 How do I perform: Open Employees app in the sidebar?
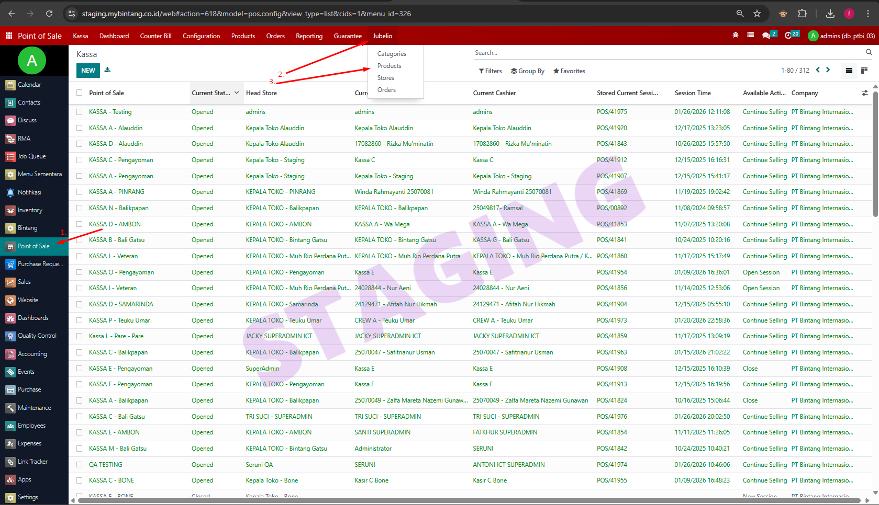click(x=34, y=426)
